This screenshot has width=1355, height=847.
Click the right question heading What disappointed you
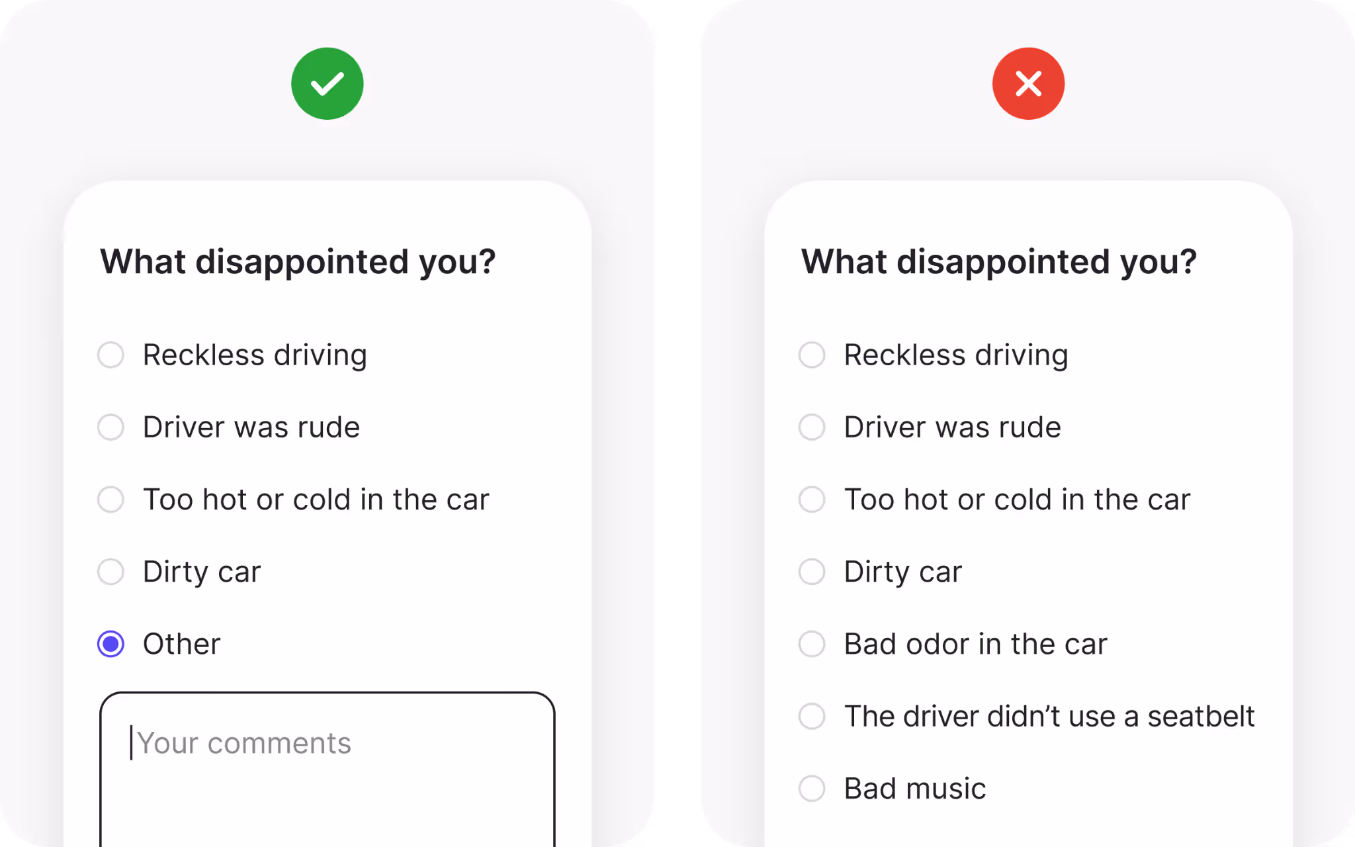tap(999, 261)
